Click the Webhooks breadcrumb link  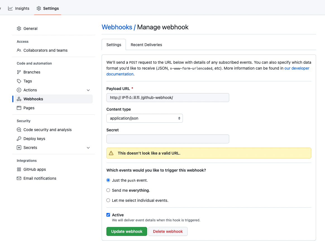click(117, 27)
